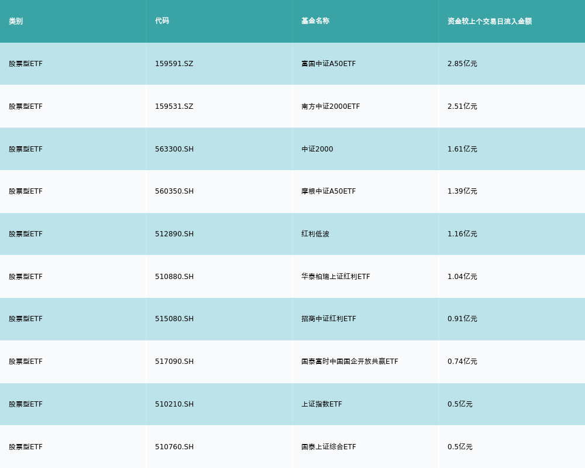Click fund name 中证2000
This screenshot has height=468, width=585.
317,149
